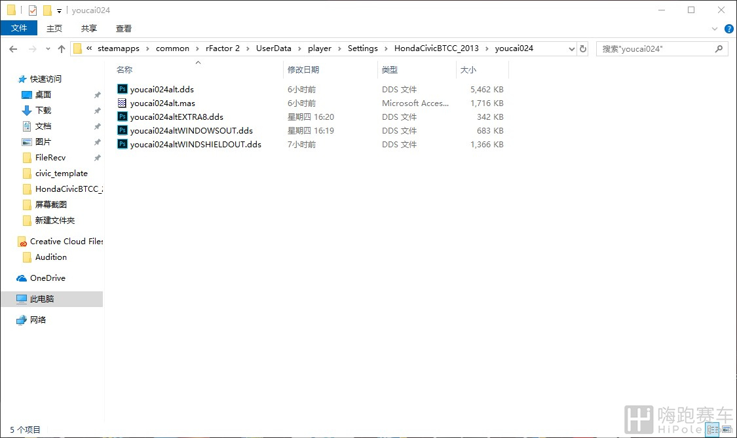Expand chevron after HondaCivicBTCC_2013 breadcrumb

coord(487,49)
